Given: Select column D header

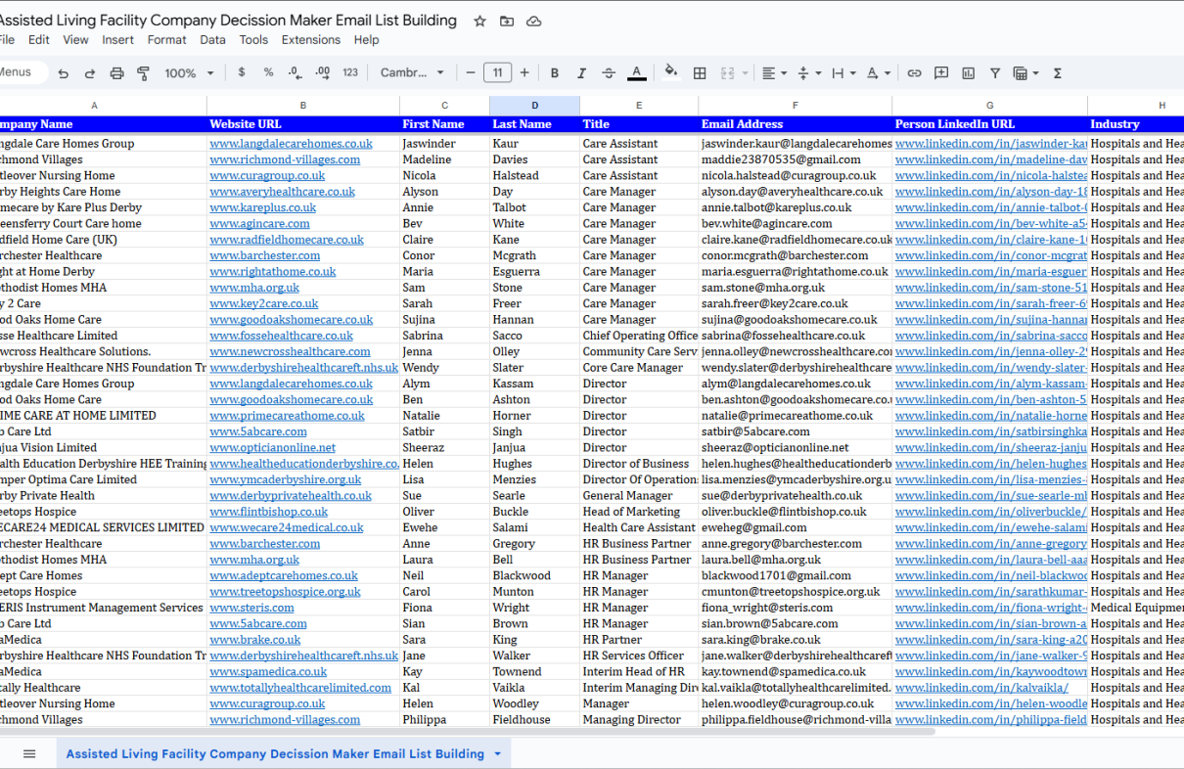Looking at the screenshot, I should (534, 106).
